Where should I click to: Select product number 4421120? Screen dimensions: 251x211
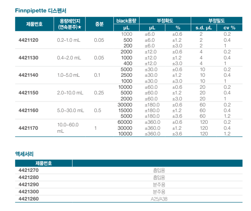(29, 40)
